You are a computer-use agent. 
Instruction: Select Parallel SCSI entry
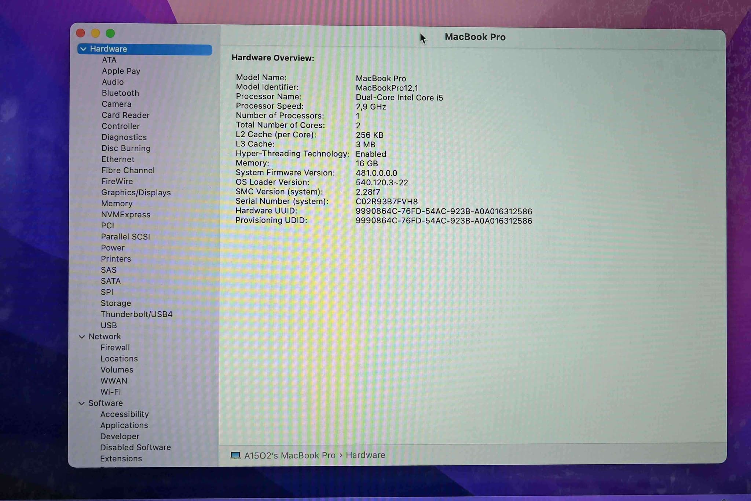[125, 237]
